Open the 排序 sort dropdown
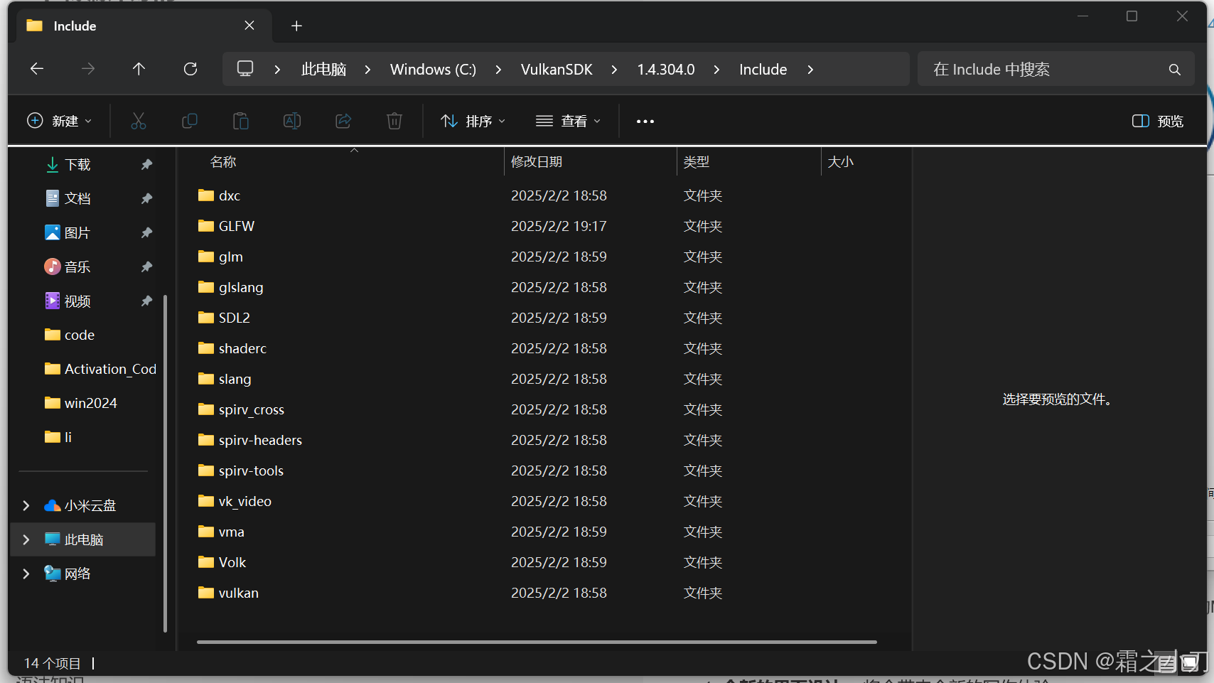The height and width of the screenshot is (683, 1214). pyautogui.click(x=472, y=121)
